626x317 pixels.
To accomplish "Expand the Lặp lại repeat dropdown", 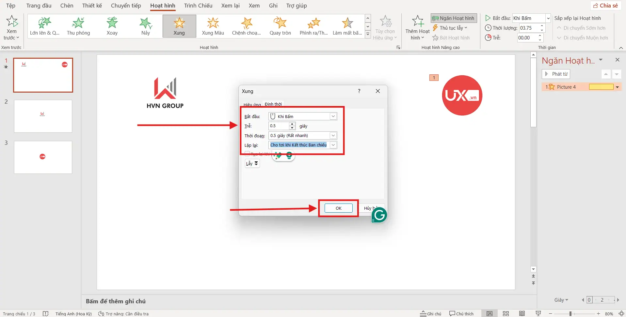I will 333,145.
